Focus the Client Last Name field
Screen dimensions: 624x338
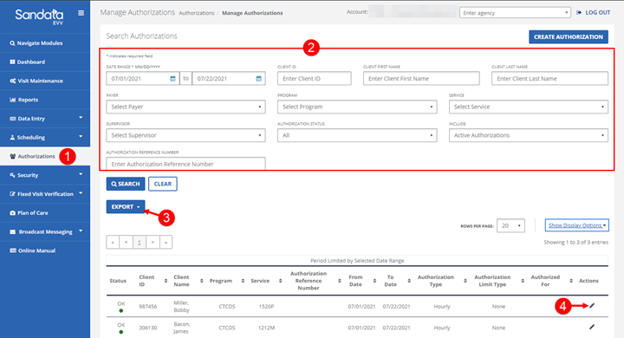(x=549, y=78)
